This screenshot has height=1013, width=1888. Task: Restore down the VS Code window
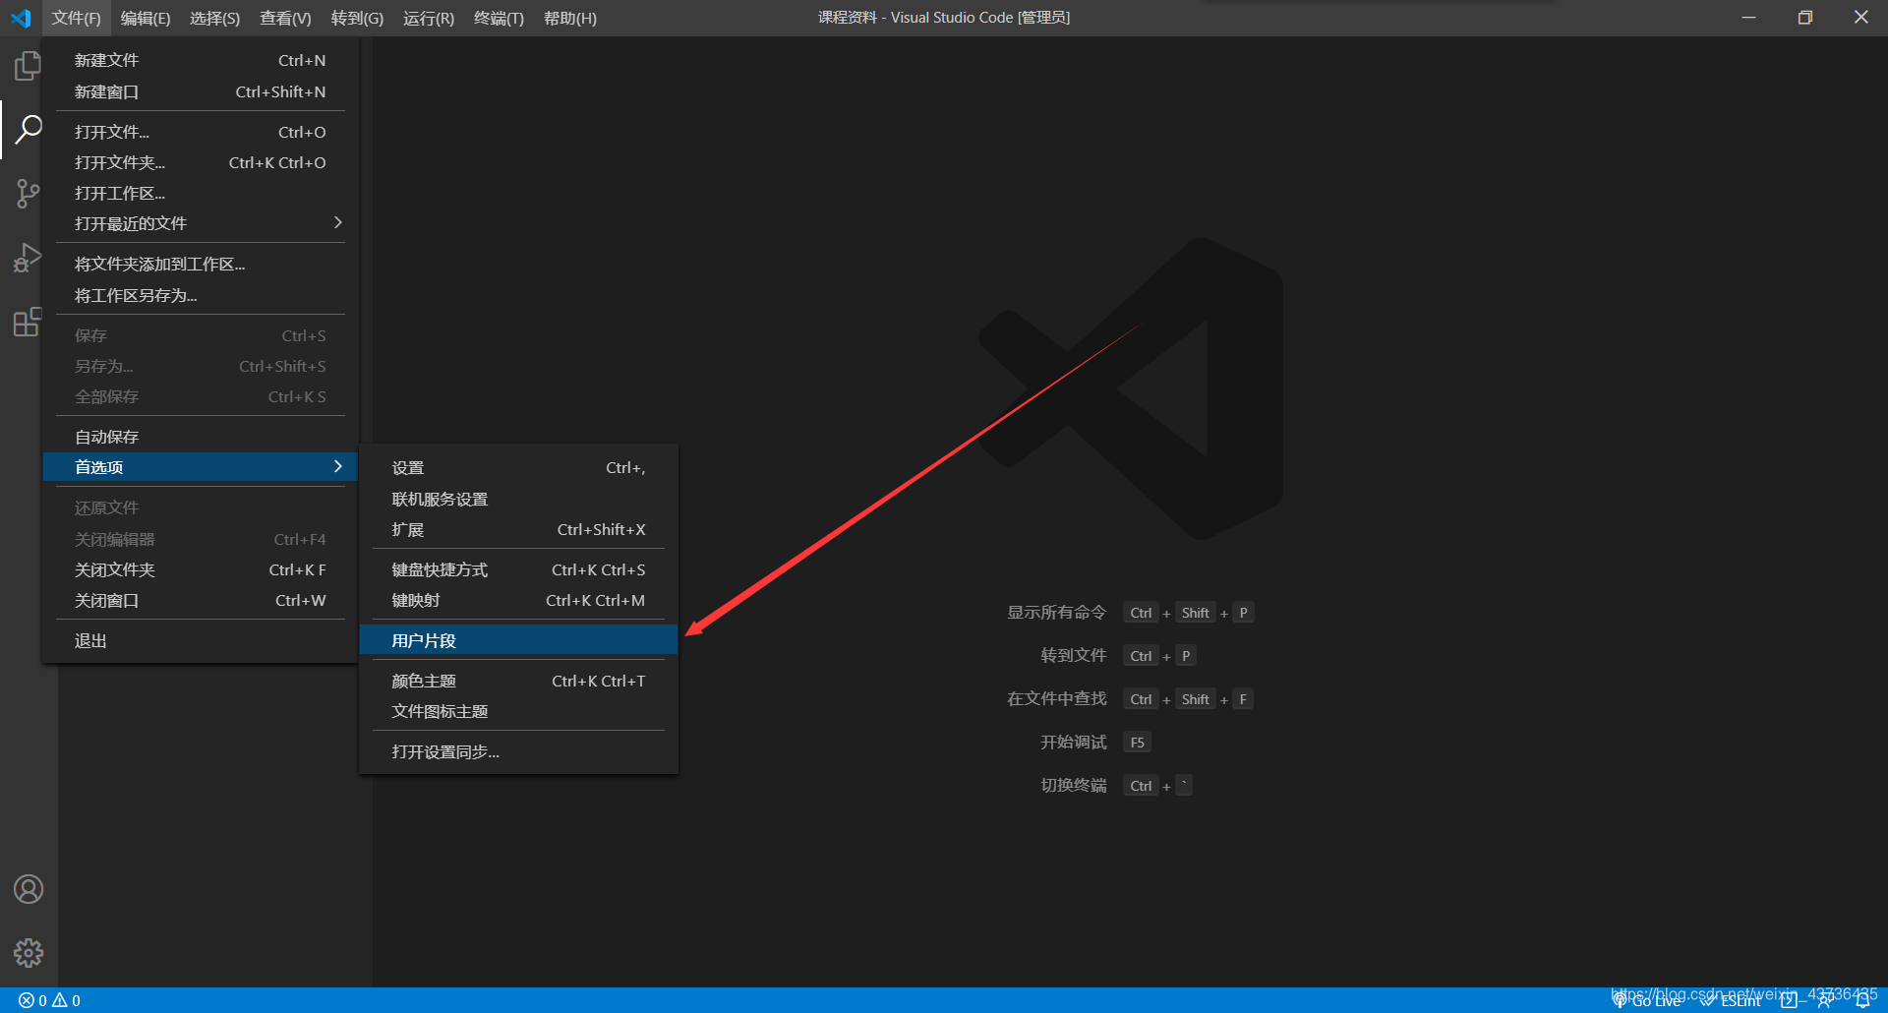[x=1804, y=18]
